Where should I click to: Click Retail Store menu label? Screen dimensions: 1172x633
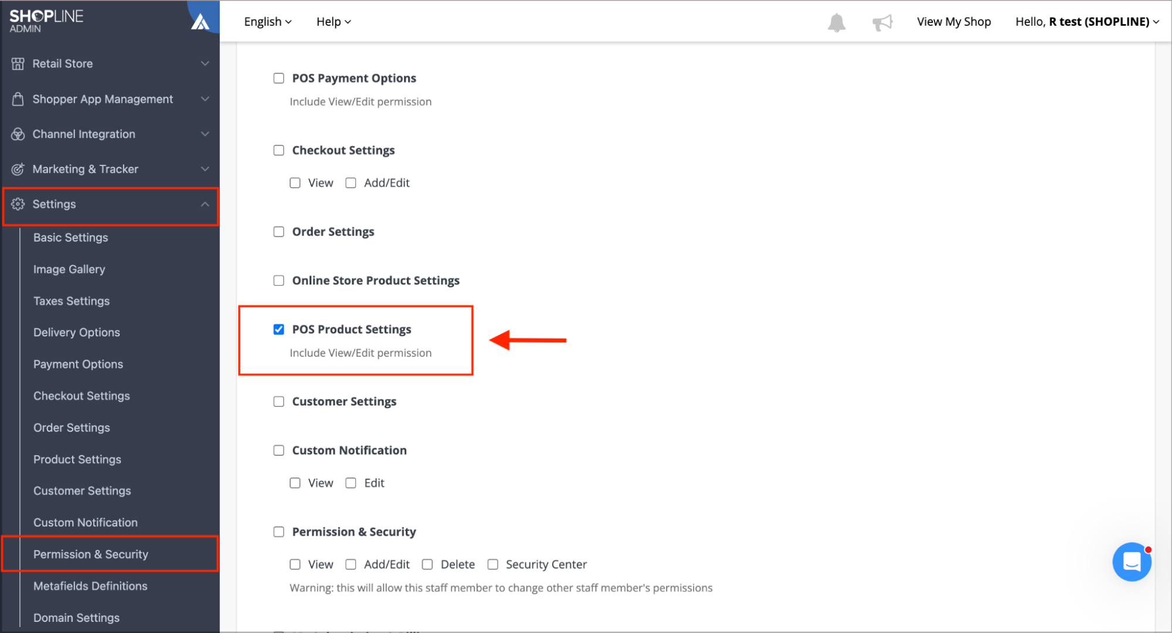(x=63, y=63)
